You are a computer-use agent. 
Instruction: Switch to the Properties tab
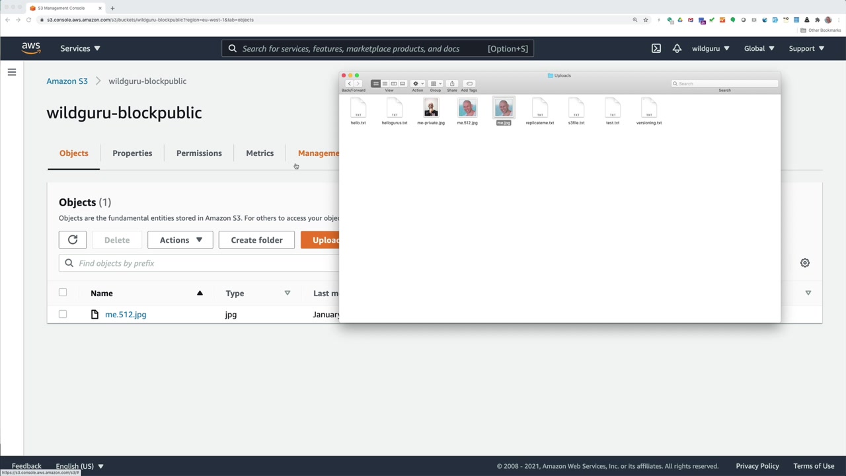pos(132,153)
